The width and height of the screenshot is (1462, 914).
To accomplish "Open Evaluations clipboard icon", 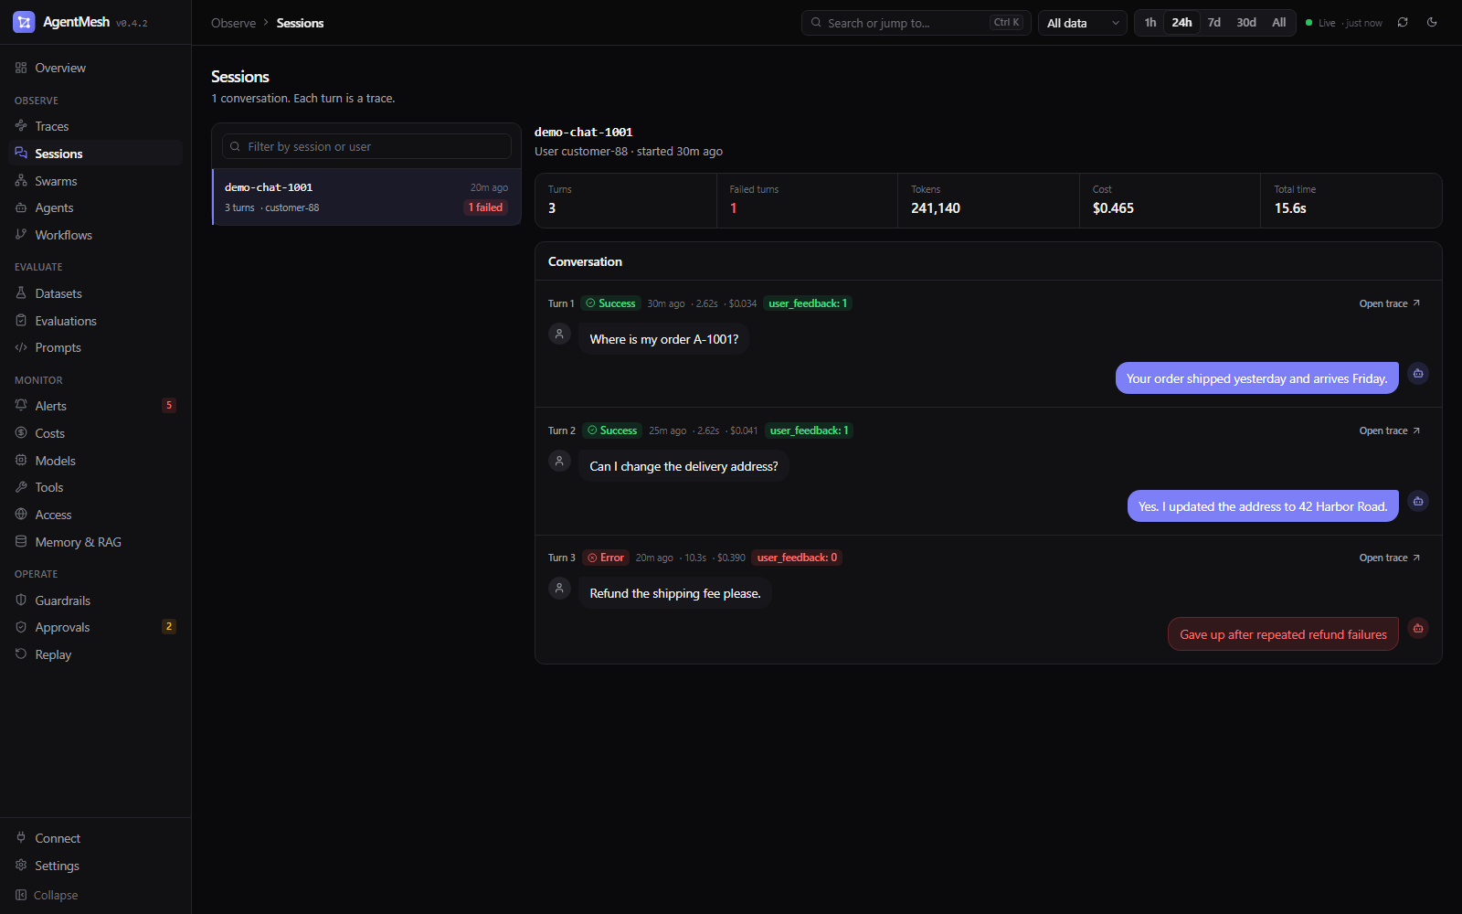I will 21,321.
